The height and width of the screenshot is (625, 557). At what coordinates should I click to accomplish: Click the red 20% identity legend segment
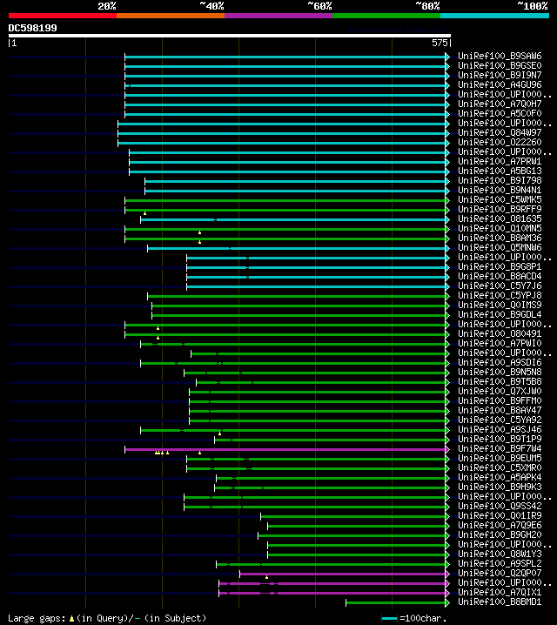tap(63, 16)
